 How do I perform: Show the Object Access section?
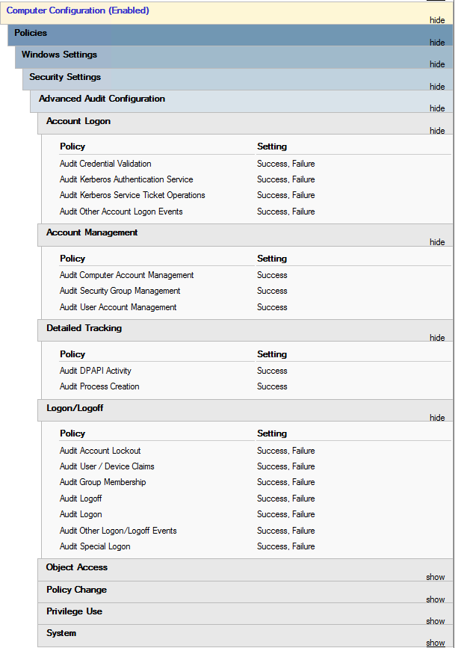(436, 577)
